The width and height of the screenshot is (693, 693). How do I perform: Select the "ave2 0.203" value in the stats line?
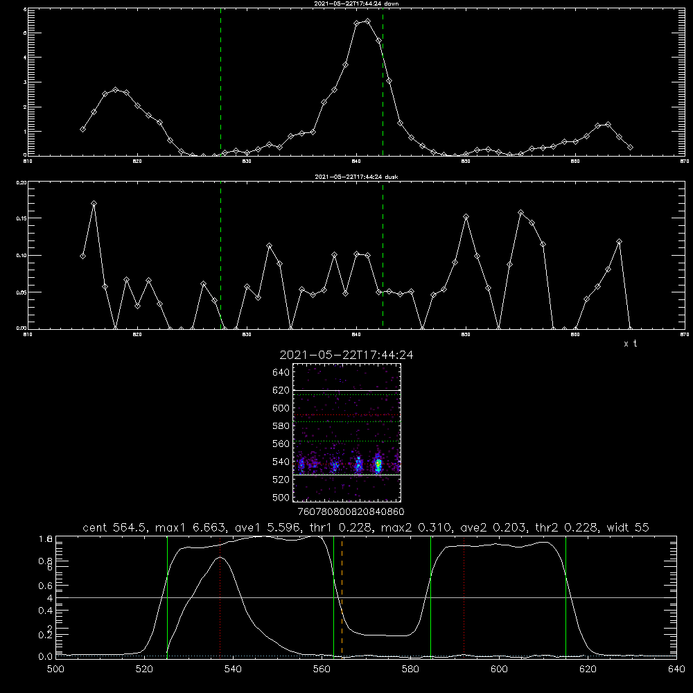pyautogui.click(x=494, y=527)
